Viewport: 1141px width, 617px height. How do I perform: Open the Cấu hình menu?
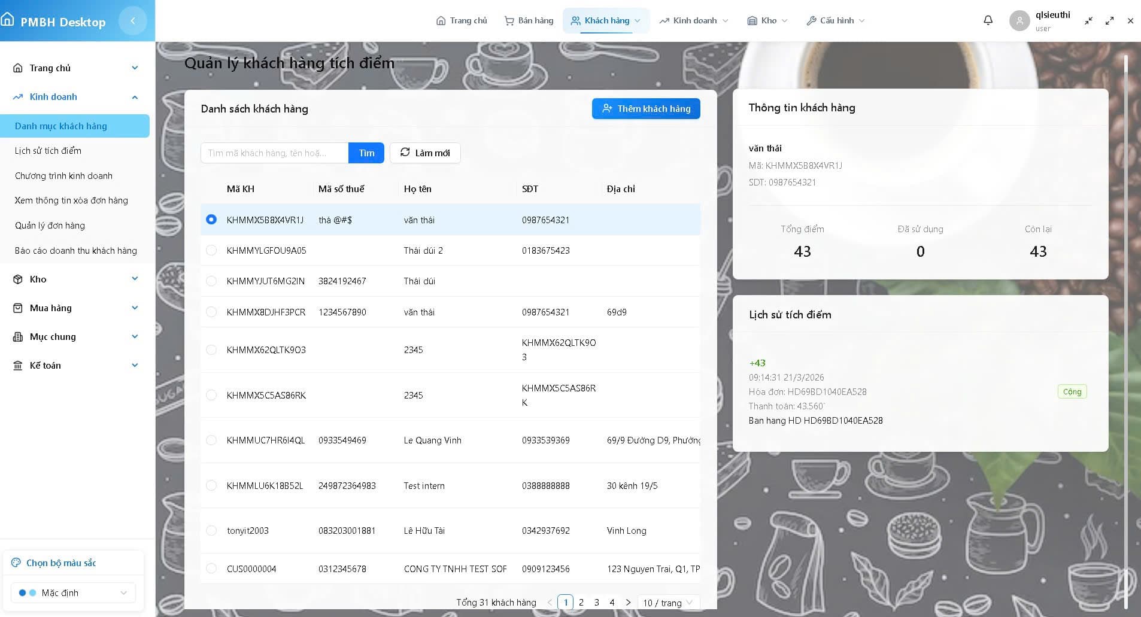834,20
